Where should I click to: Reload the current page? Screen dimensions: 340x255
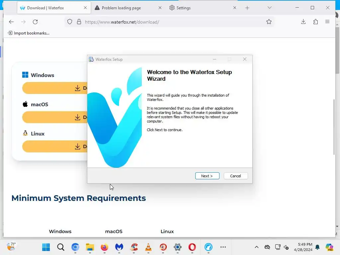[35, 22]
